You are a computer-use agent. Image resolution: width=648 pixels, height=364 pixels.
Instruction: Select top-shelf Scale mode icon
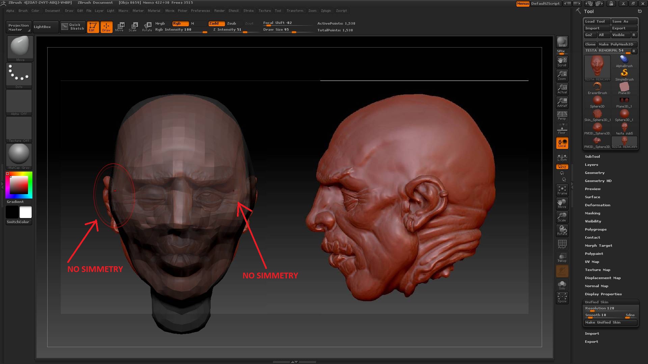[133, 27]
